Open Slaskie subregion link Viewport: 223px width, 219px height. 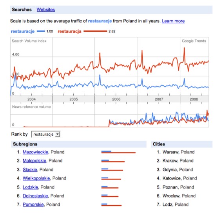(30, 170)
